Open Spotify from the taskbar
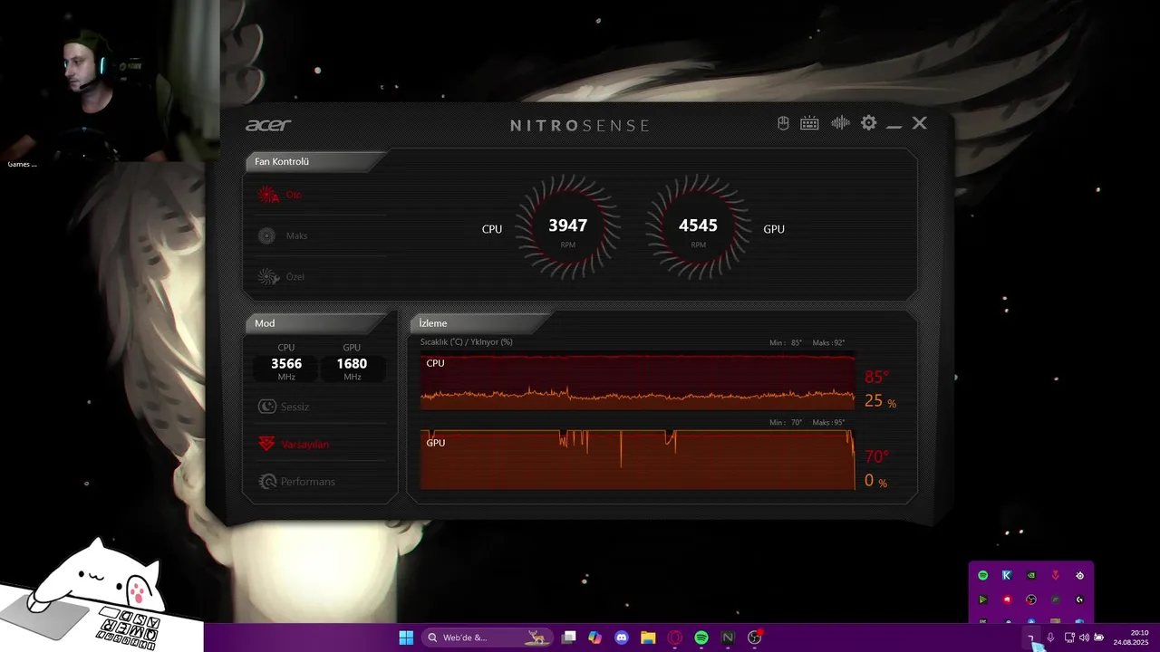This screenshot has height=652, width=1160. tap(701, 638)
